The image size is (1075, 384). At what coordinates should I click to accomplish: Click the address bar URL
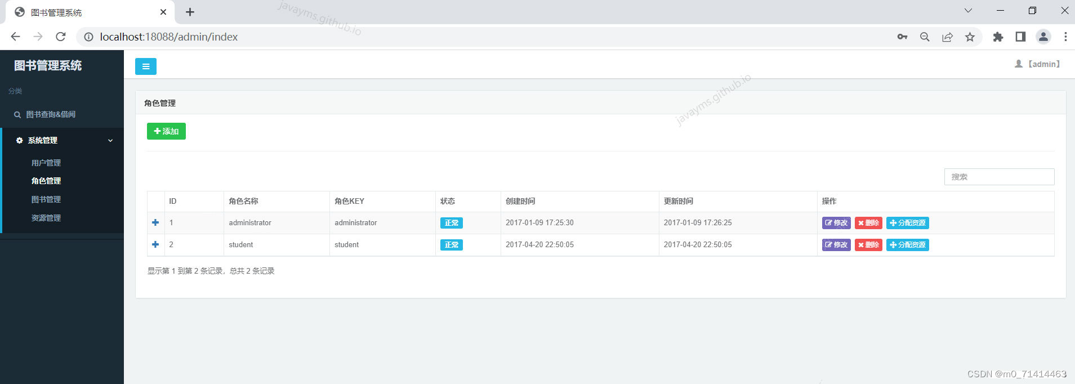[169, 37]
